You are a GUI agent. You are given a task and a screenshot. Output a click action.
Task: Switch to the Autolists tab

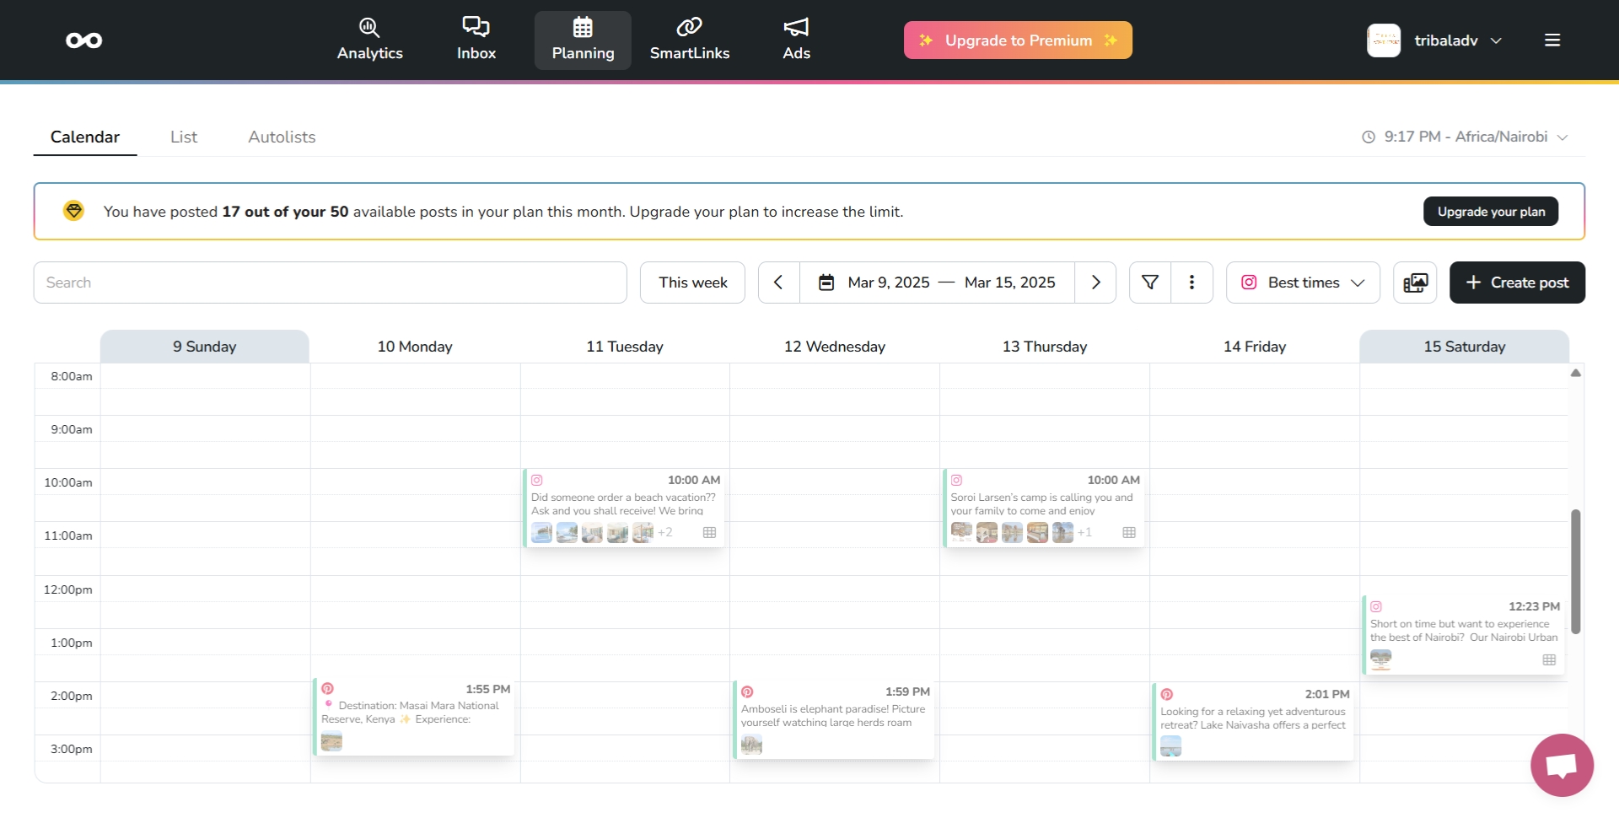(x=282, y=137)
